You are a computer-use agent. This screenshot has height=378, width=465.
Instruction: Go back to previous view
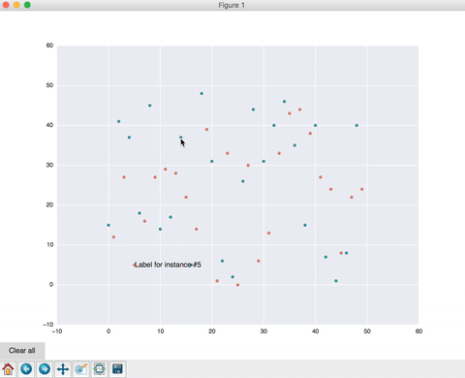tap(26, 368)
